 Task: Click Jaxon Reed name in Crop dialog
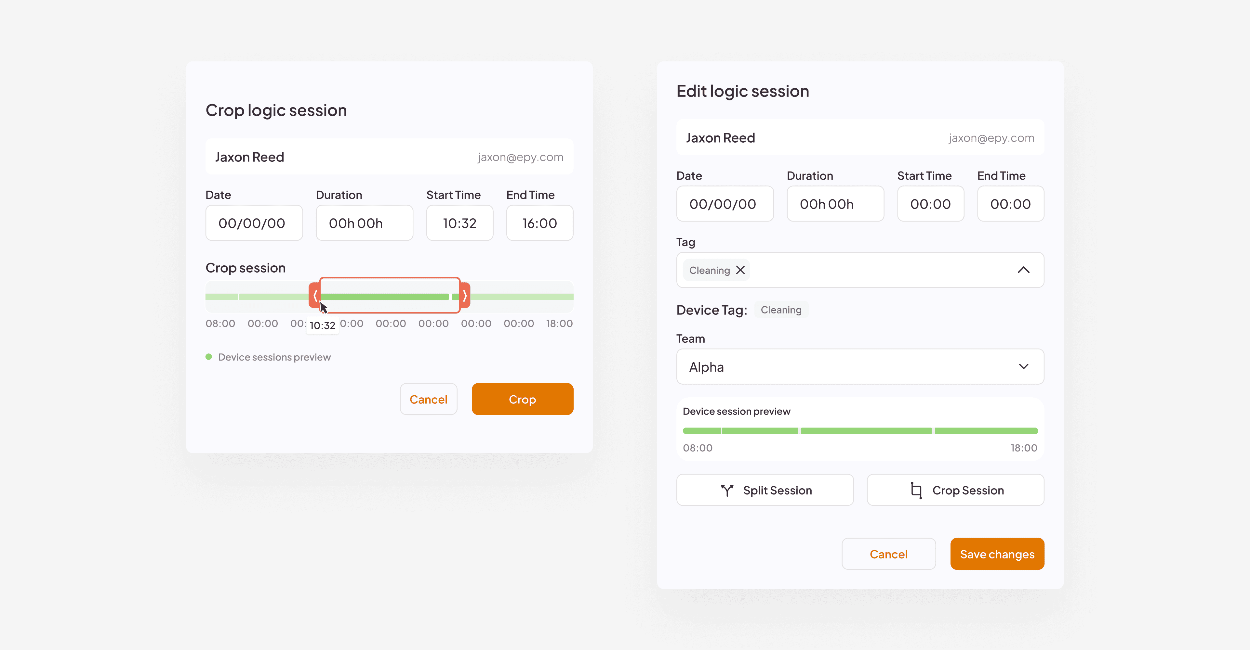click(249, 157)
